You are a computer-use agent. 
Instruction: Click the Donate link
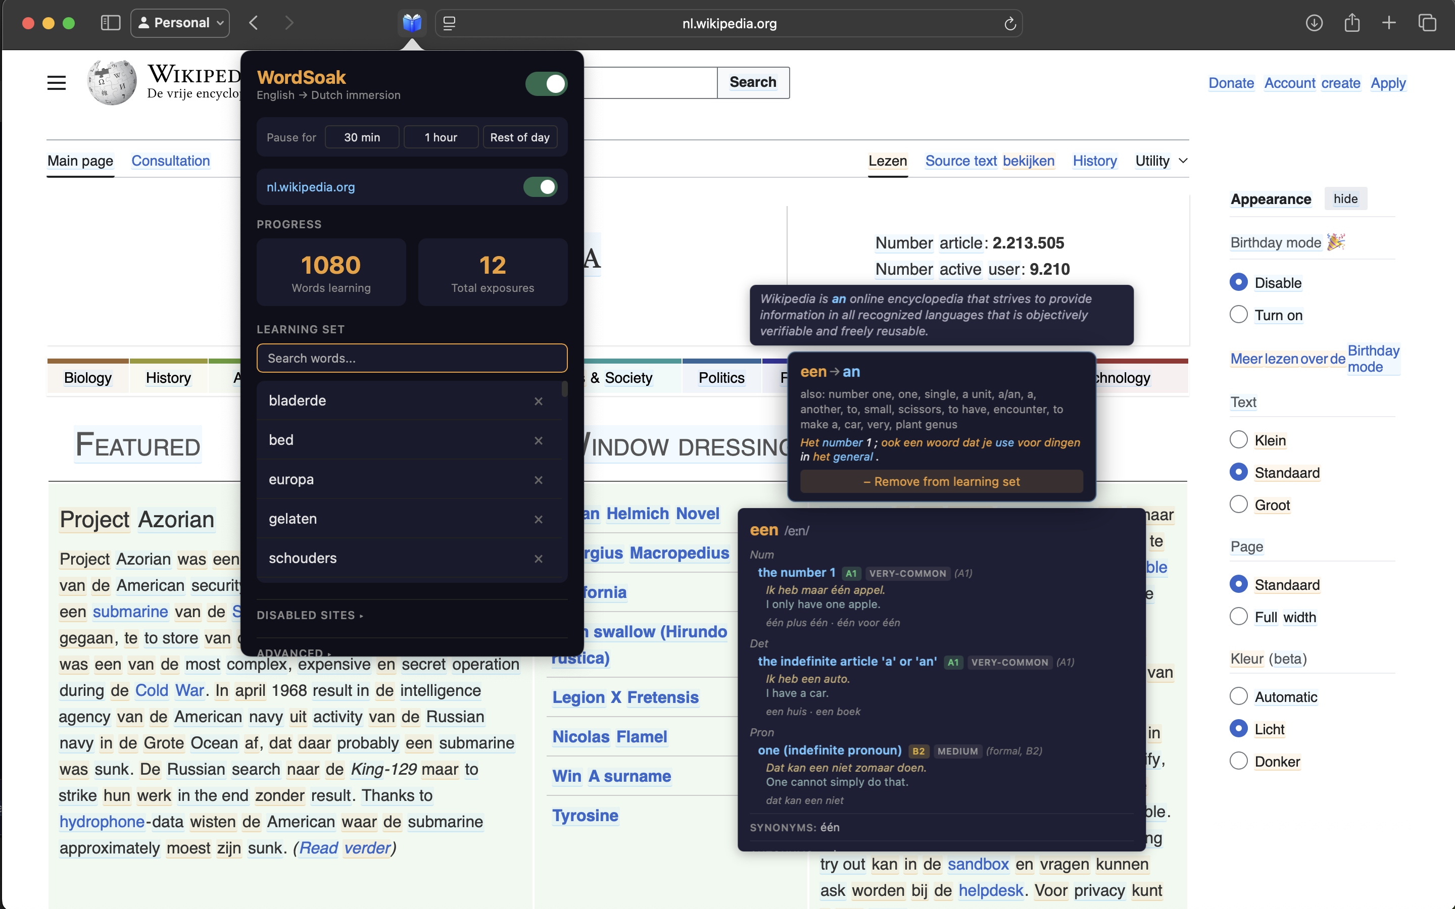pyautogui.click(x=1230, y=83)
